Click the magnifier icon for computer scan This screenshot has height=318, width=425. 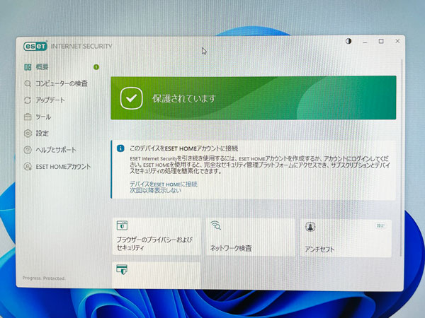point(28,83)
